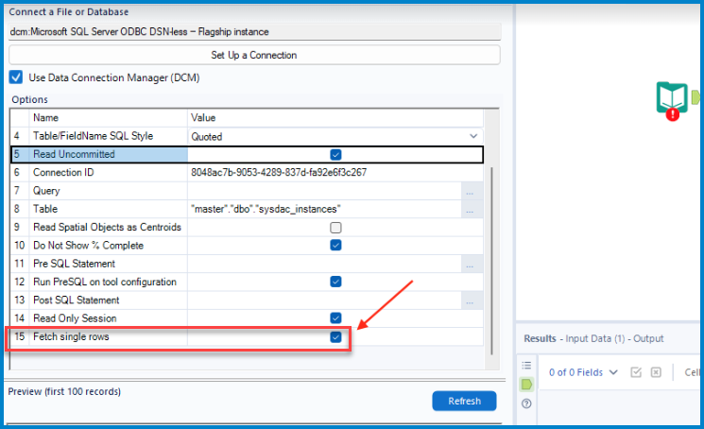Select the green output anchor in Results
This screenshot has width=704, height=429.
[x=526, y=385]
